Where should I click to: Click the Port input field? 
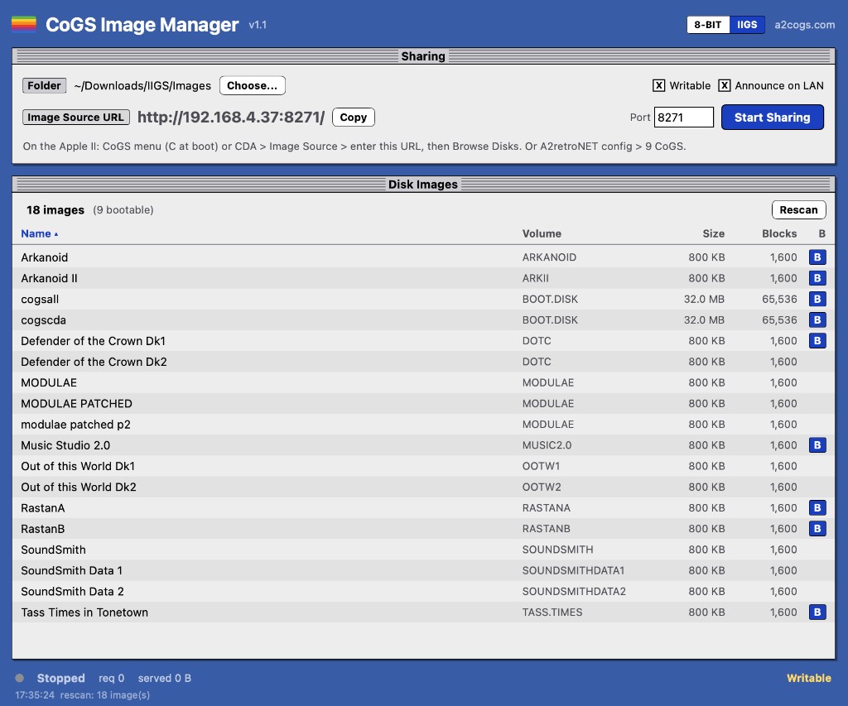683,118
